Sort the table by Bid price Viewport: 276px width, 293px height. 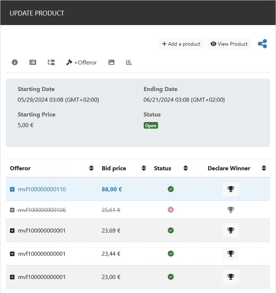(144, 168)
